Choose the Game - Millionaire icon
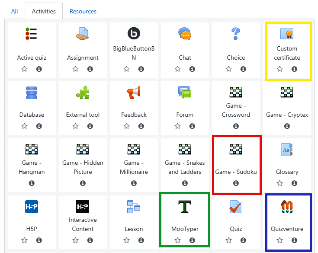 tap(134, 149)
